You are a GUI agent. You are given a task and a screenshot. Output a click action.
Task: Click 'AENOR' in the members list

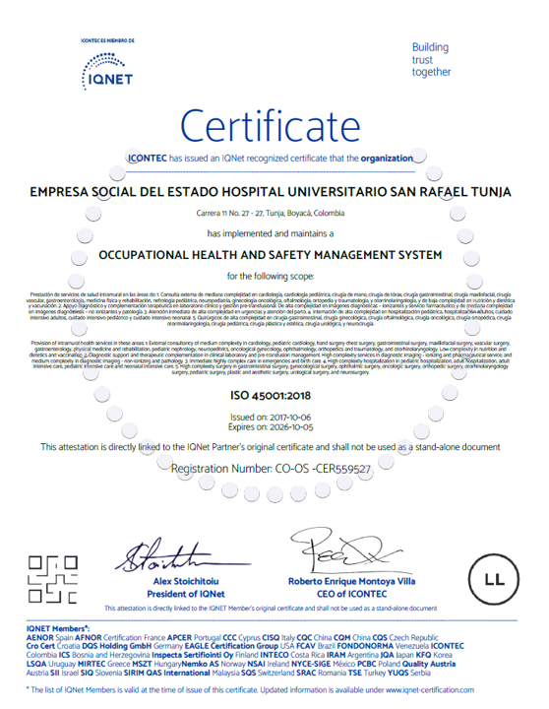39,637
